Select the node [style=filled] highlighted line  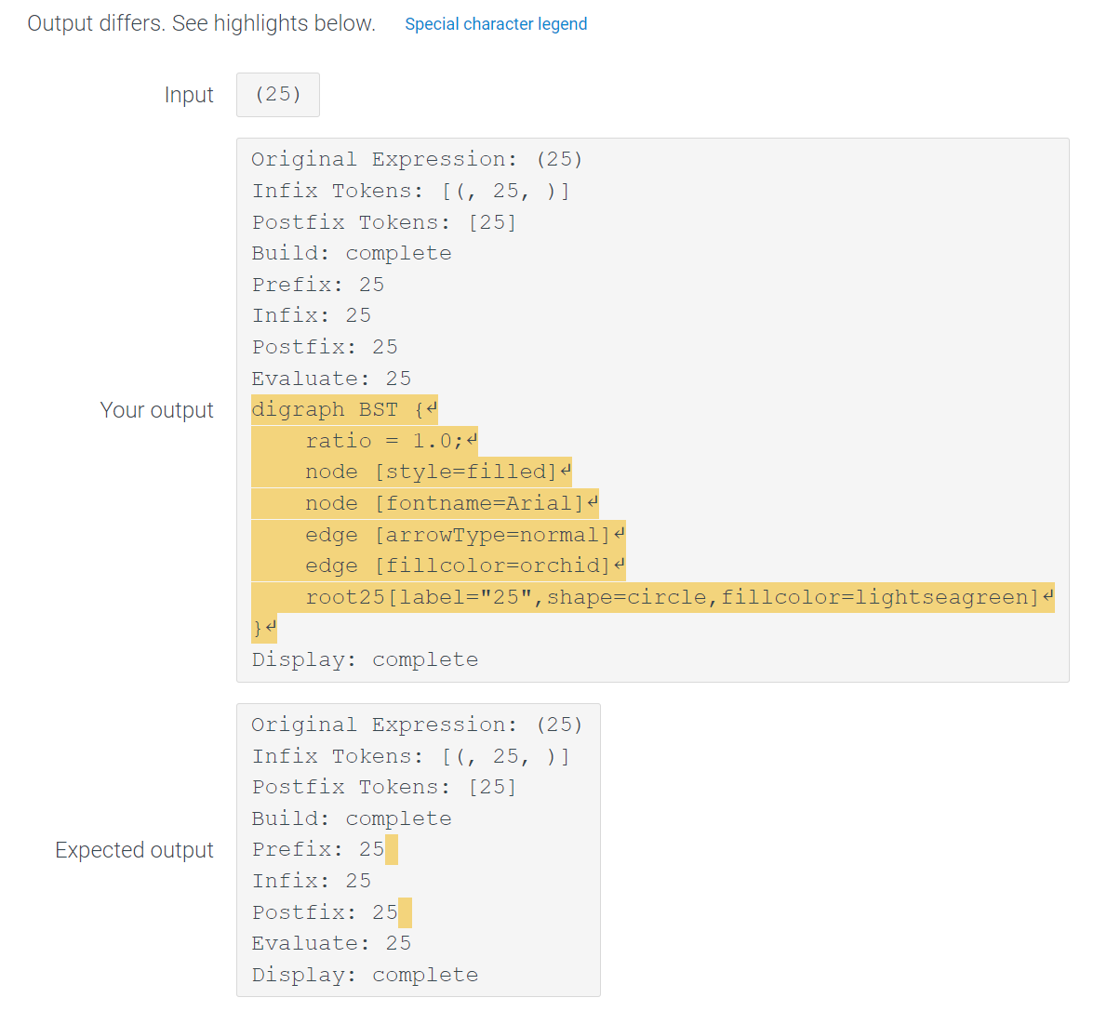coord(409,472)
